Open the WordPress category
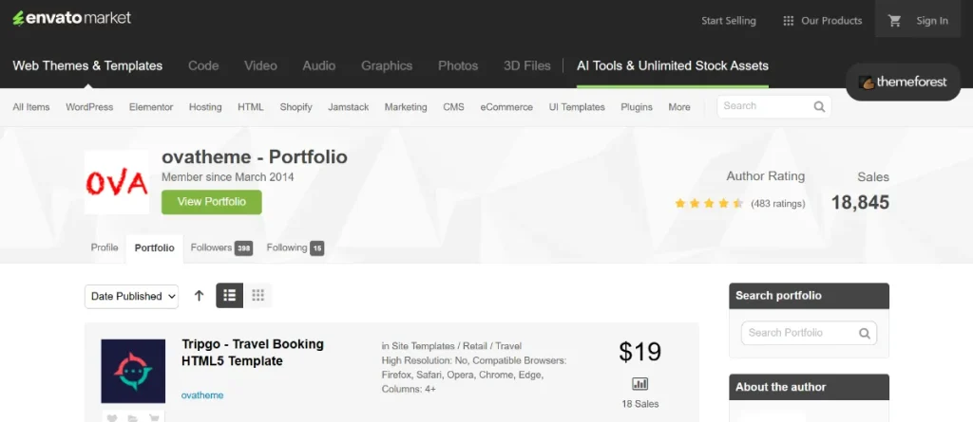 (x=89, y=106)
